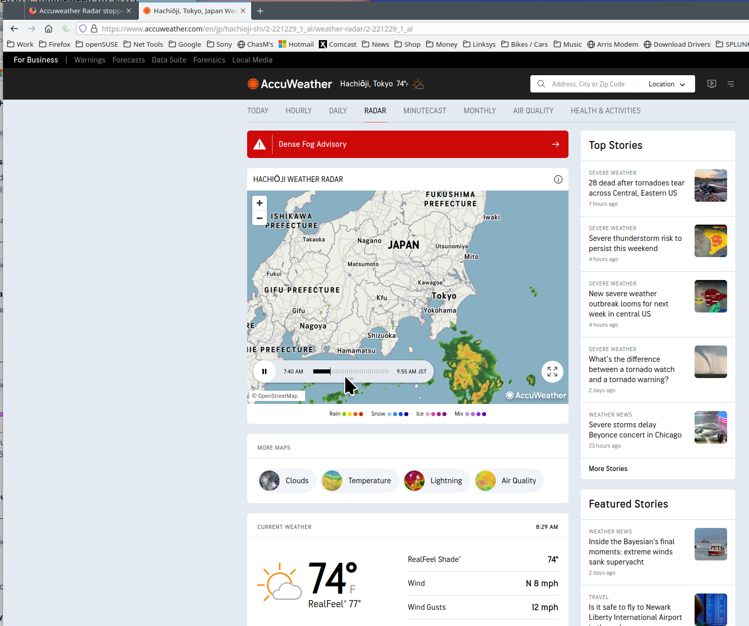Open the ChasM's bookmark

click(255, 44)
